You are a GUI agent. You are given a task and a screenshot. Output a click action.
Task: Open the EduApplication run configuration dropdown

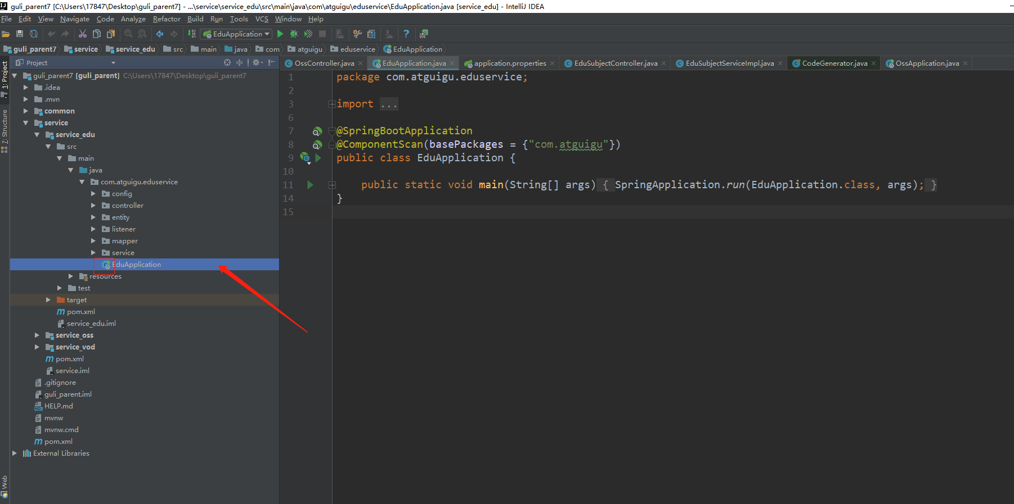(237, 34)
